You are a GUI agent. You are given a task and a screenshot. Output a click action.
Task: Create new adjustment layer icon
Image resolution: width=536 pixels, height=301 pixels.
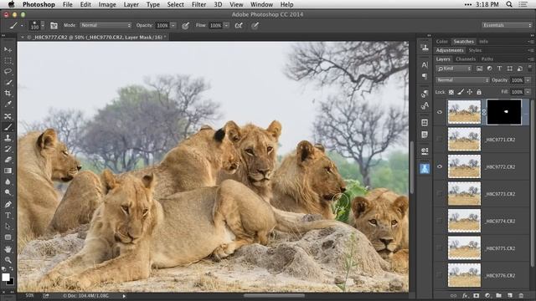487,295
